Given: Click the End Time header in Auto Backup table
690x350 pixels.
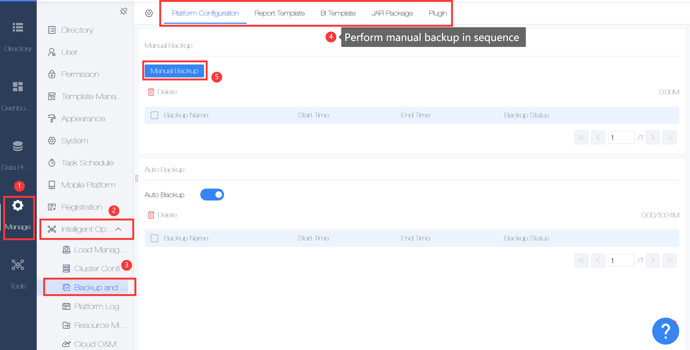Looking at the screenshot, I should tap(415, 238).
